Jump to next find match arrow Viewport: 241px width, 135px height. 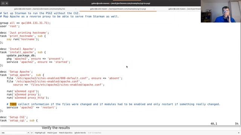(x=32, y=133)
